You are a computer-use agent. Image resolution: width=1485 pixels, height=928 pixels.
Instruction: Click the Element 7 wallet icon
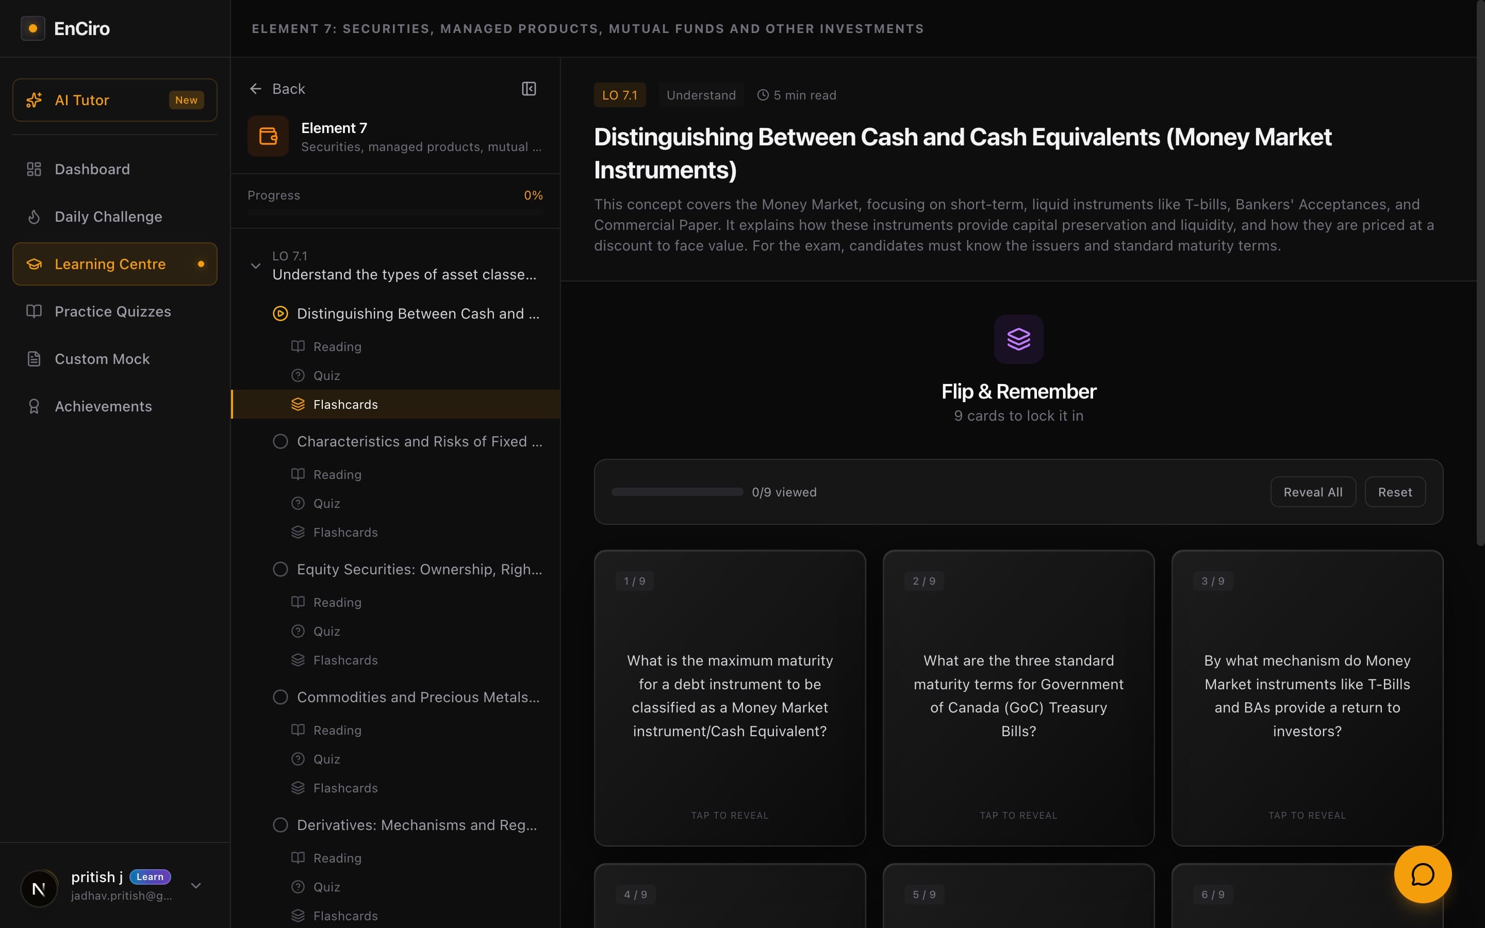[x=268, y=136]
